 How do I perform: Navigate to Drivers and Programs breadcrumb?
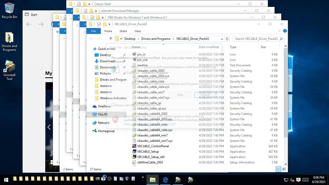(x=156, y=39)
